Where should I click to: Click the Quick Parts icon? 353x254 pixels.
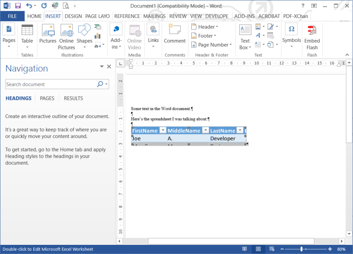[x=258, y=27]
